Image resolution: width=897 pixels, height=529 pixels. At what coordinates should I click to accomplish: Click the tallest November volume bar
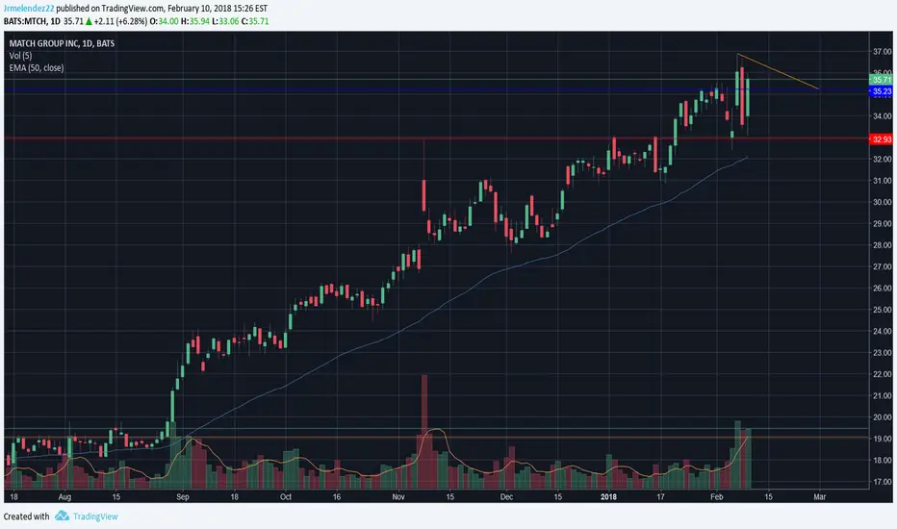423,431
